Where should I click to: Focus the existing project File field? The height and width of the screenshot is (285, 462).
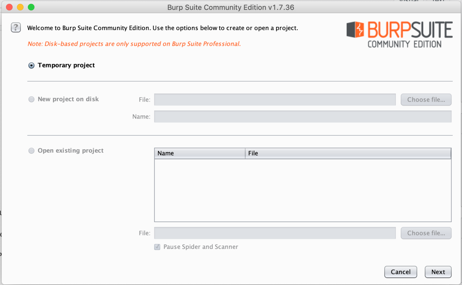point(275,233)
